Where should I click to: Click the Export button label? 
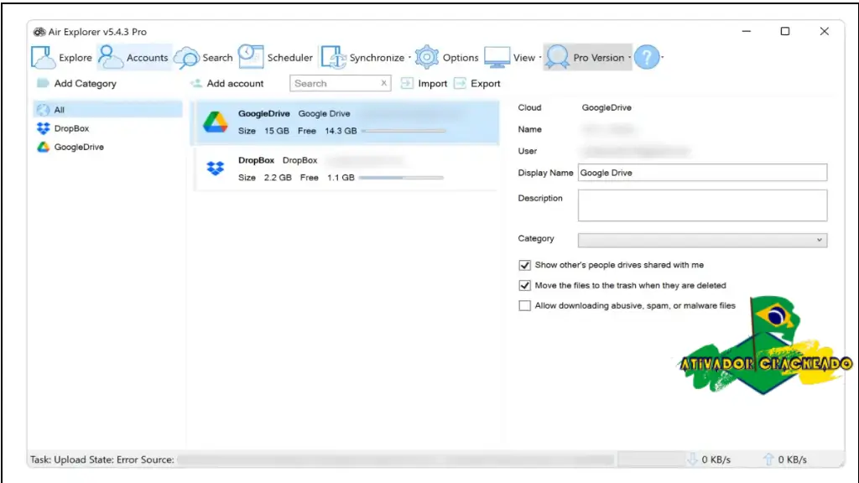[486, 83]
